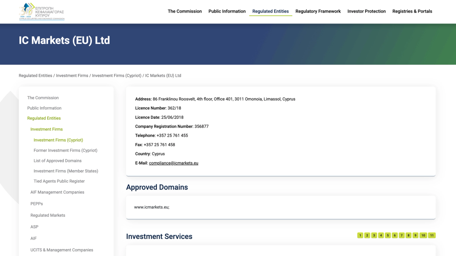456x256 pixels.
Task: Click the compliance@icmarkets.eu email link
Action: click(174, 163)
